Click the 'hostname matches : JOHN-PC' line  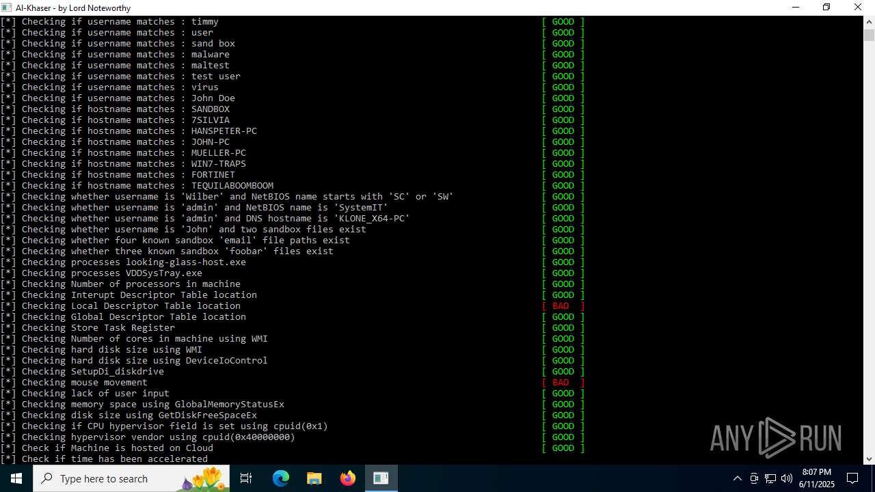click(115, 142)
